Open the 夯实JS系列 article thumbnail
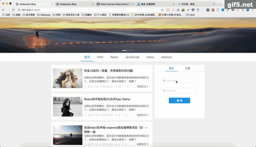 pos(68,78)
